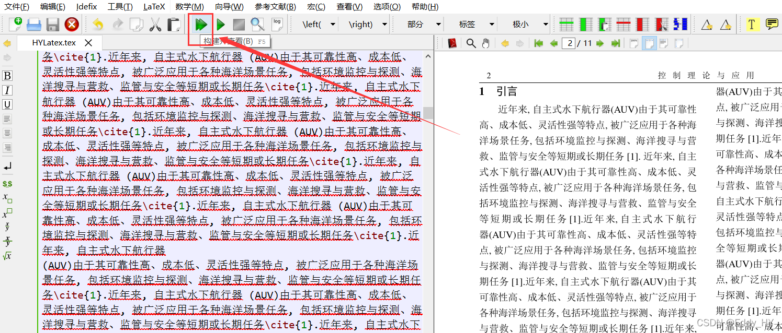
Task: Click the yellow speech bubble comment icon
Action: 772,24
